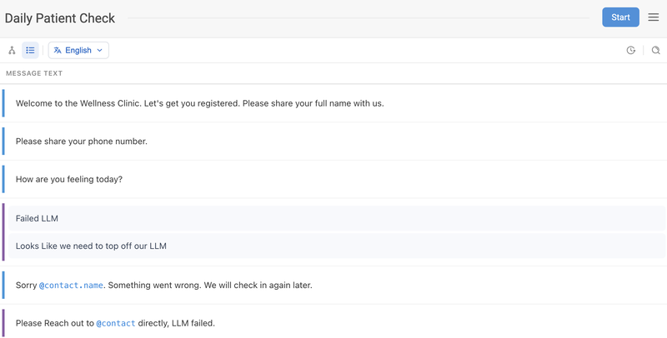Toggle the message list view icon
The width and height of the screenshot is (667, 338).
click(30, 51)
